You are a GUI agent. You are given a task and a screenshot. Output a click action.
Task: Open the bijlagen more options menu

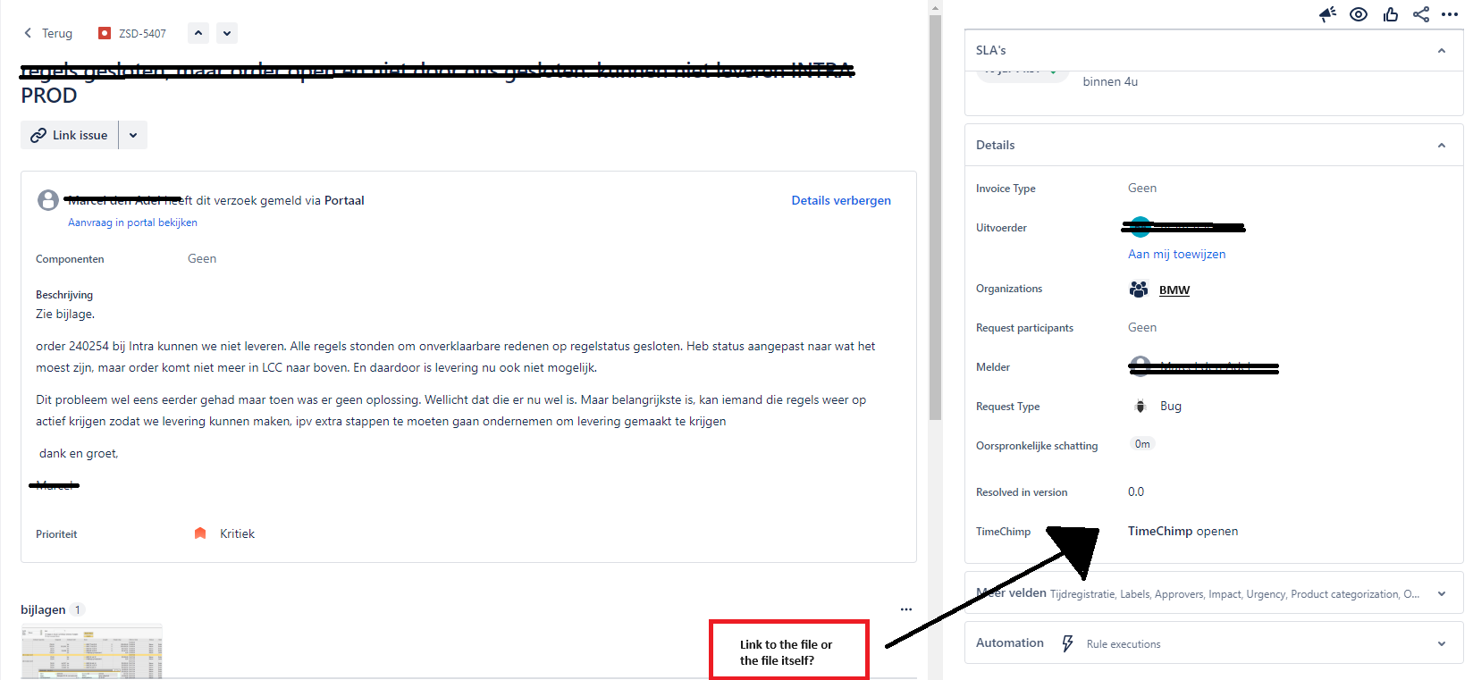pos(906,609)
